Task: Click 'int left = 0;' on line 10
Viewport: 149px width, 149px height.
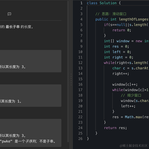Action: tap(118, 52)
